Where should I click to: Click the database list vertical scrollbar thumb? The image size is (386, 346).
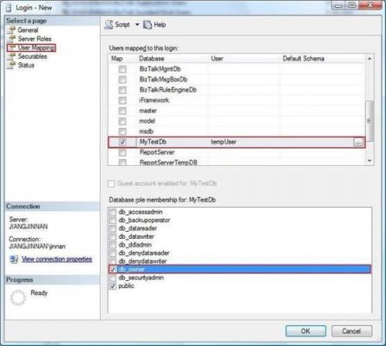(369, 121)
